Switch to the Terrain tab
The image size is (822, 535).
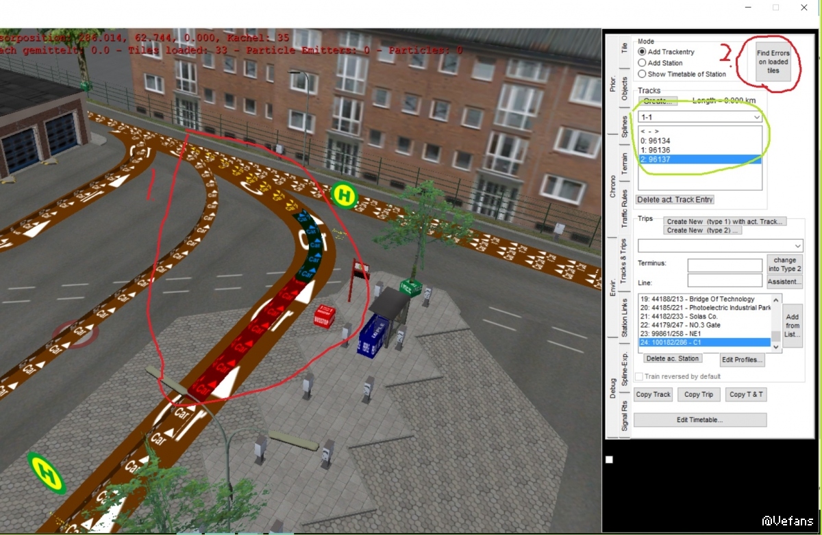pyautogui.click(x=624, y=164)
